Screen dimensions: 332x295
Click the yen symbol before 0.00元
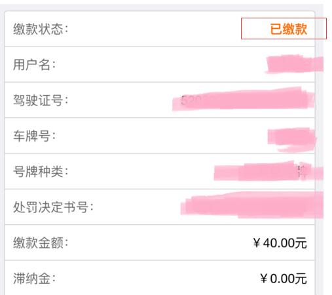264,279
